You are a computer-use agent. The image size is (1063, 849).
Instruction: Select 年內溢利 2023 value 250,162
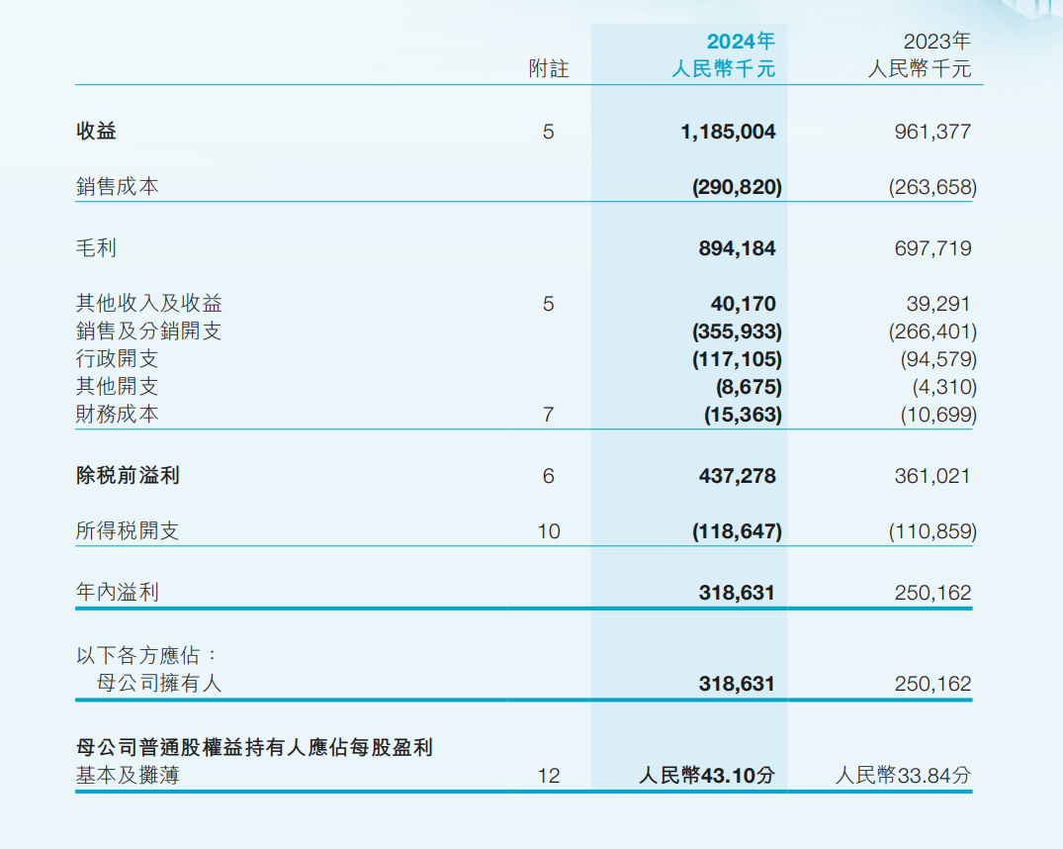pyautogui.click(x=932, y=593)
